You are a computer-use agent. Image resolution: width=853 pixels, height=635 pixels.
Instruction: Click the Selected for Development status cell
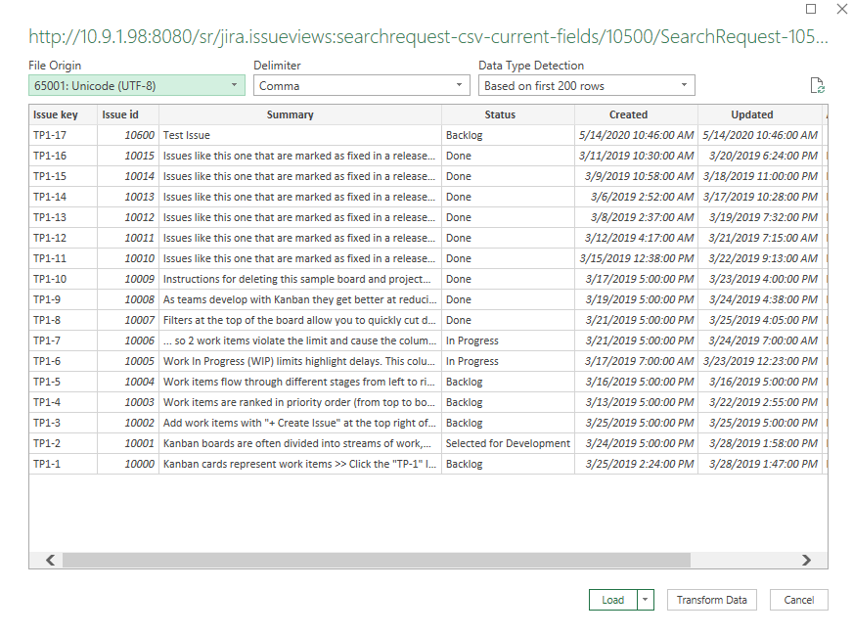click(x=508, y=443)
